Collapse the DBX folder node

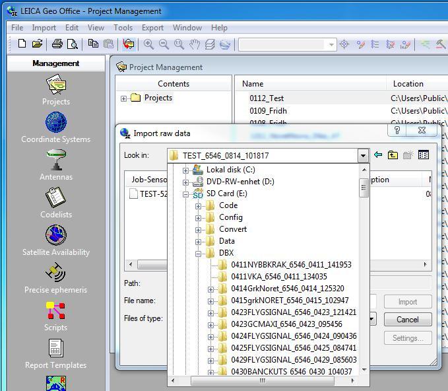click(199, 254)
